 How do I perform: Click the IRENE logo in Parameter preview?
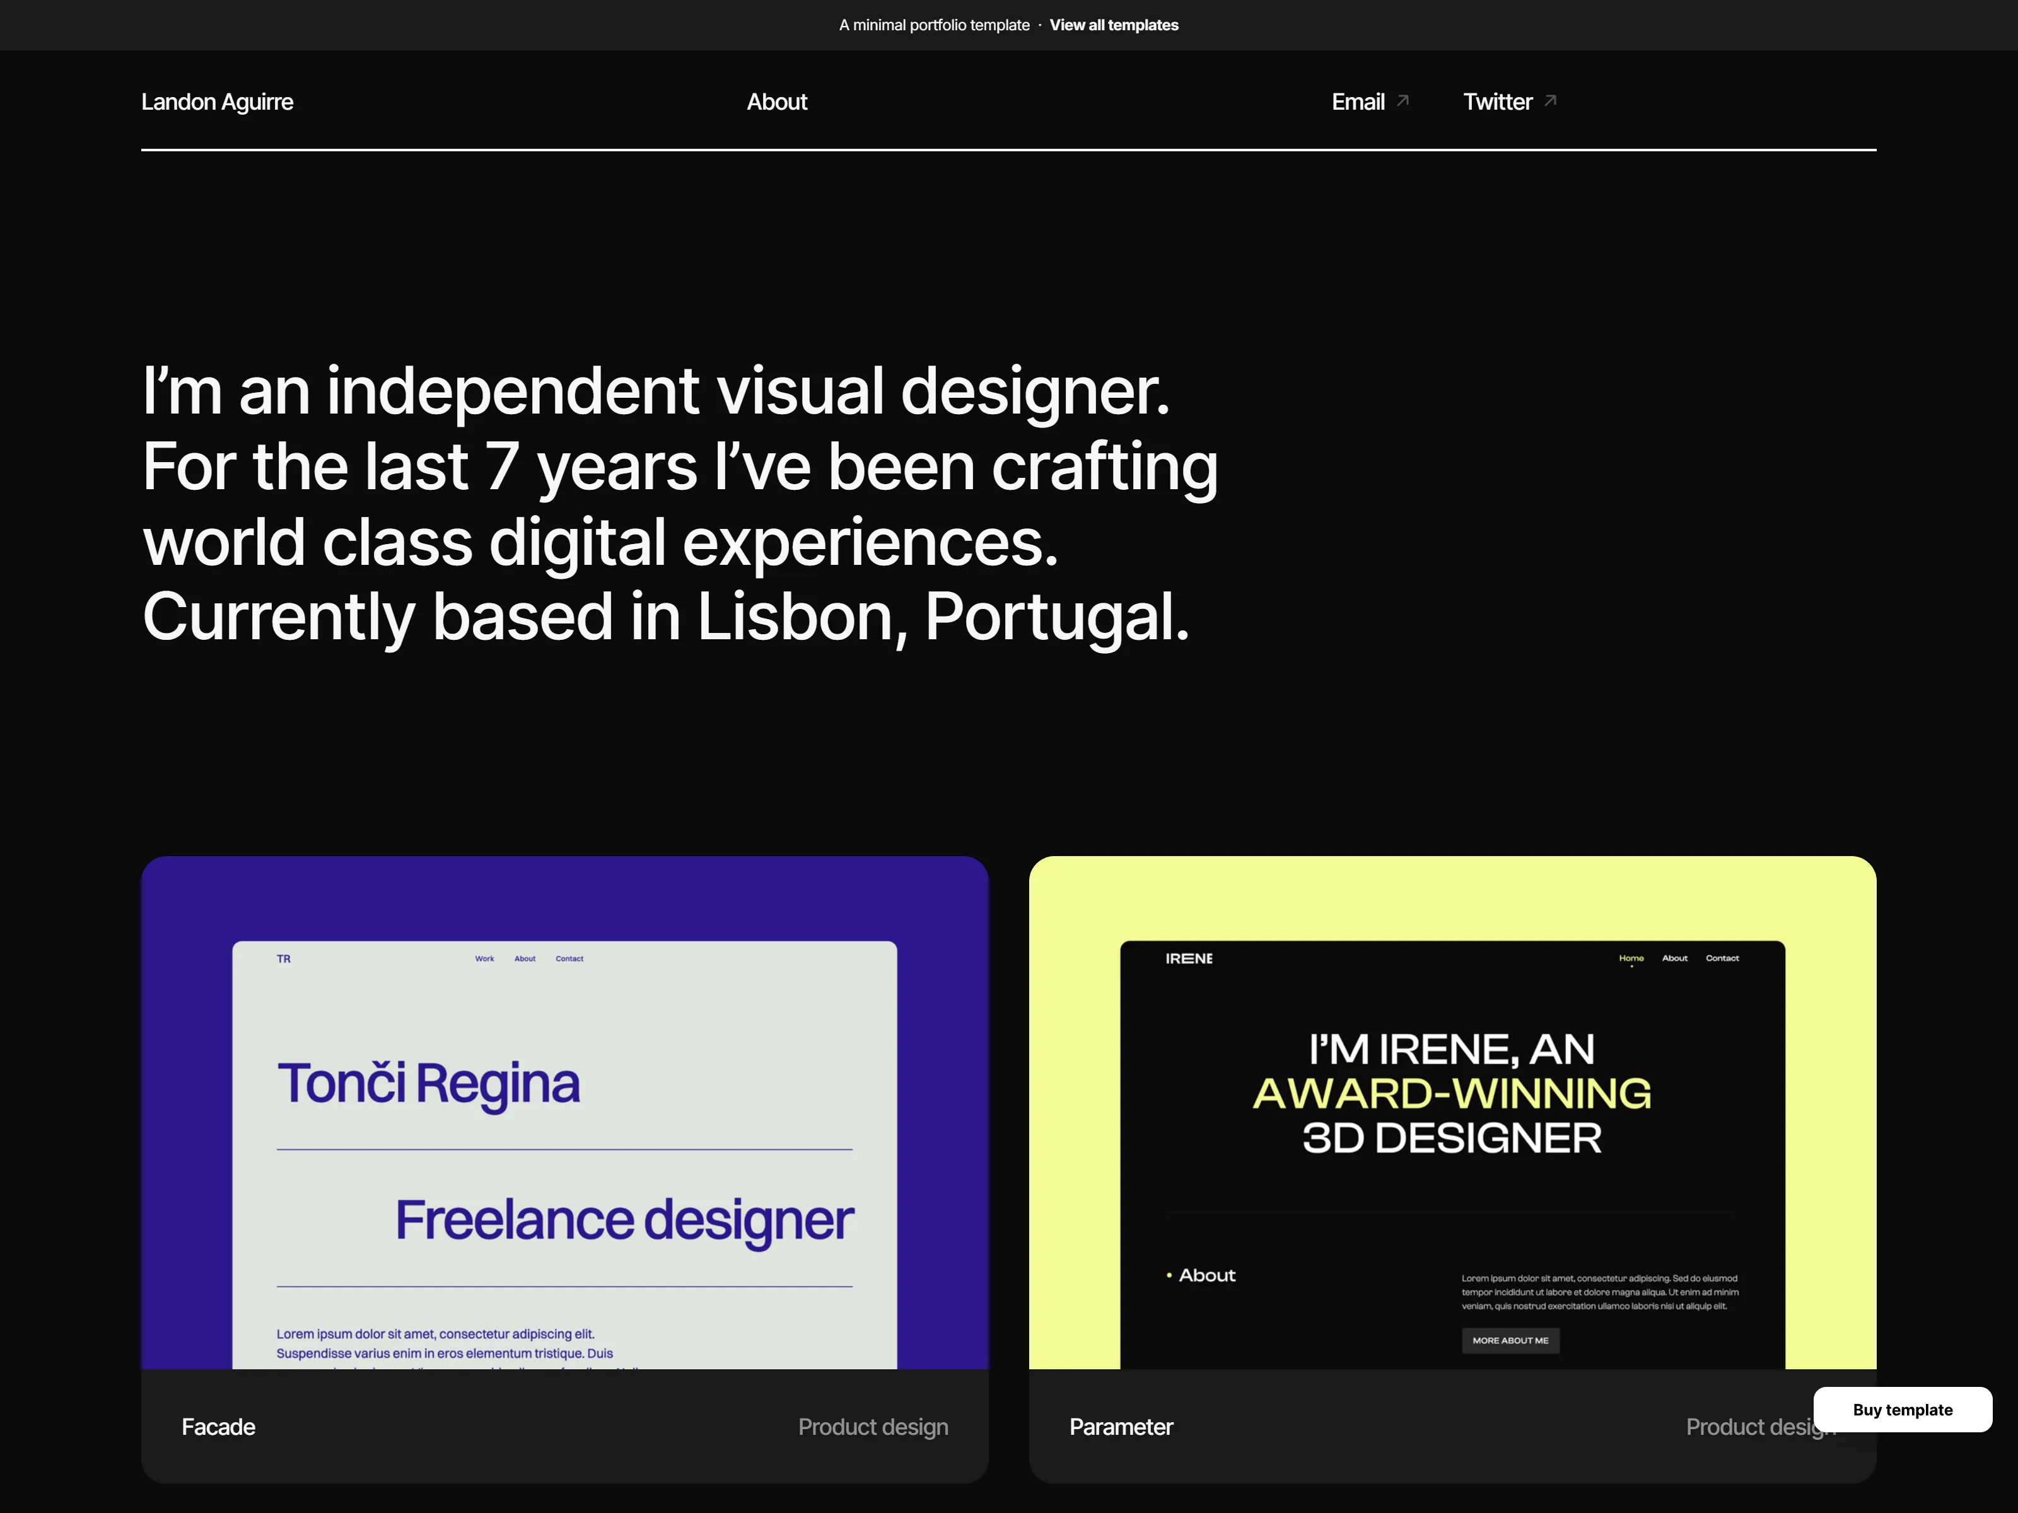tap(1189, 958)
